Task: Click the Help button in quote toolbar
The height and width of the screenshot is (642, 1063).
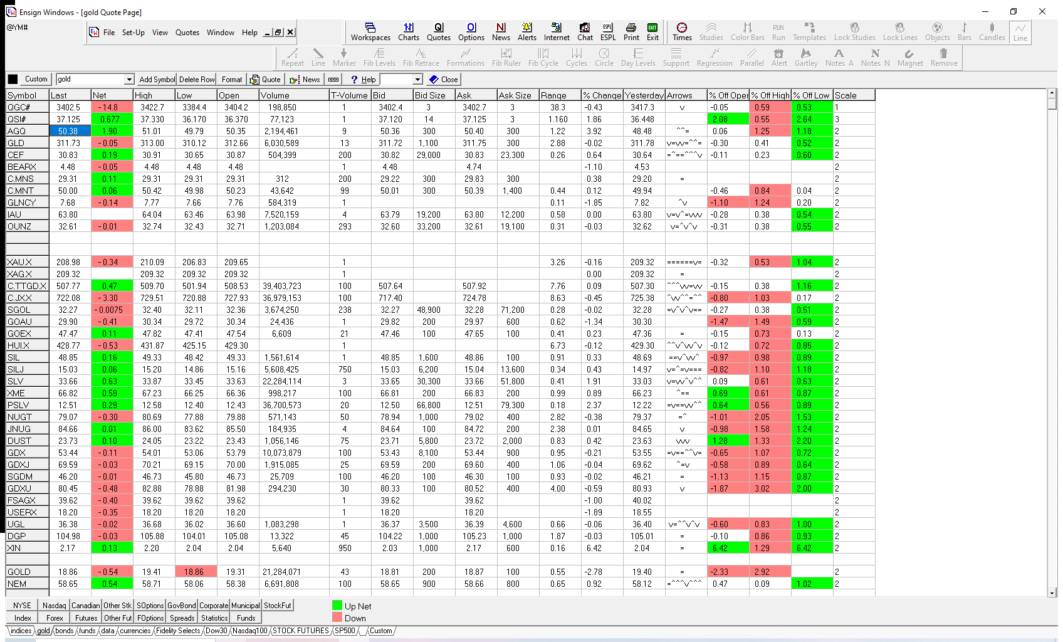Action: point(362,80)
